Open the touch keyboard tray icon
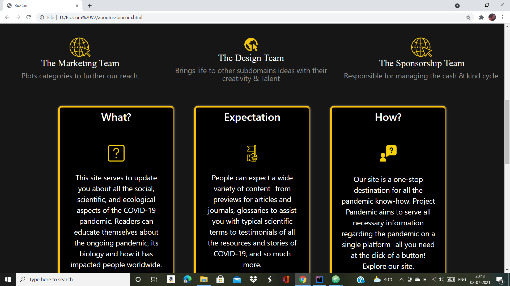510x286 pixels. (x=451, y=279)
